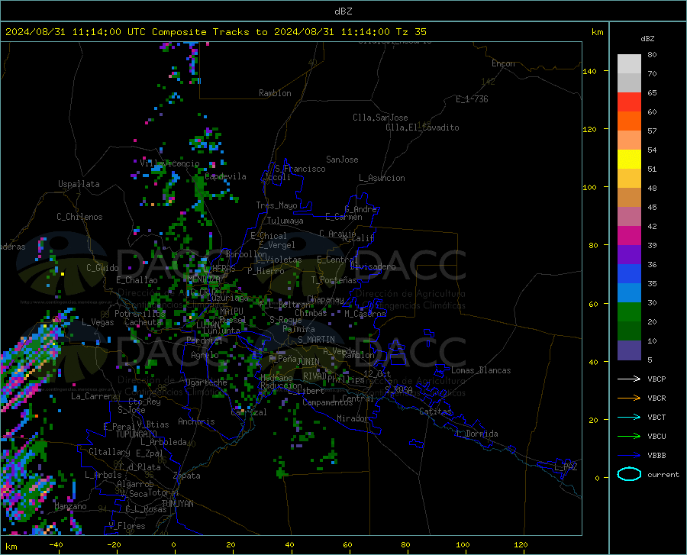This screenshot has height=555, width=687.
Task: Click the Manzano place label
Action: pyautogui.click(x=70, y=506)
